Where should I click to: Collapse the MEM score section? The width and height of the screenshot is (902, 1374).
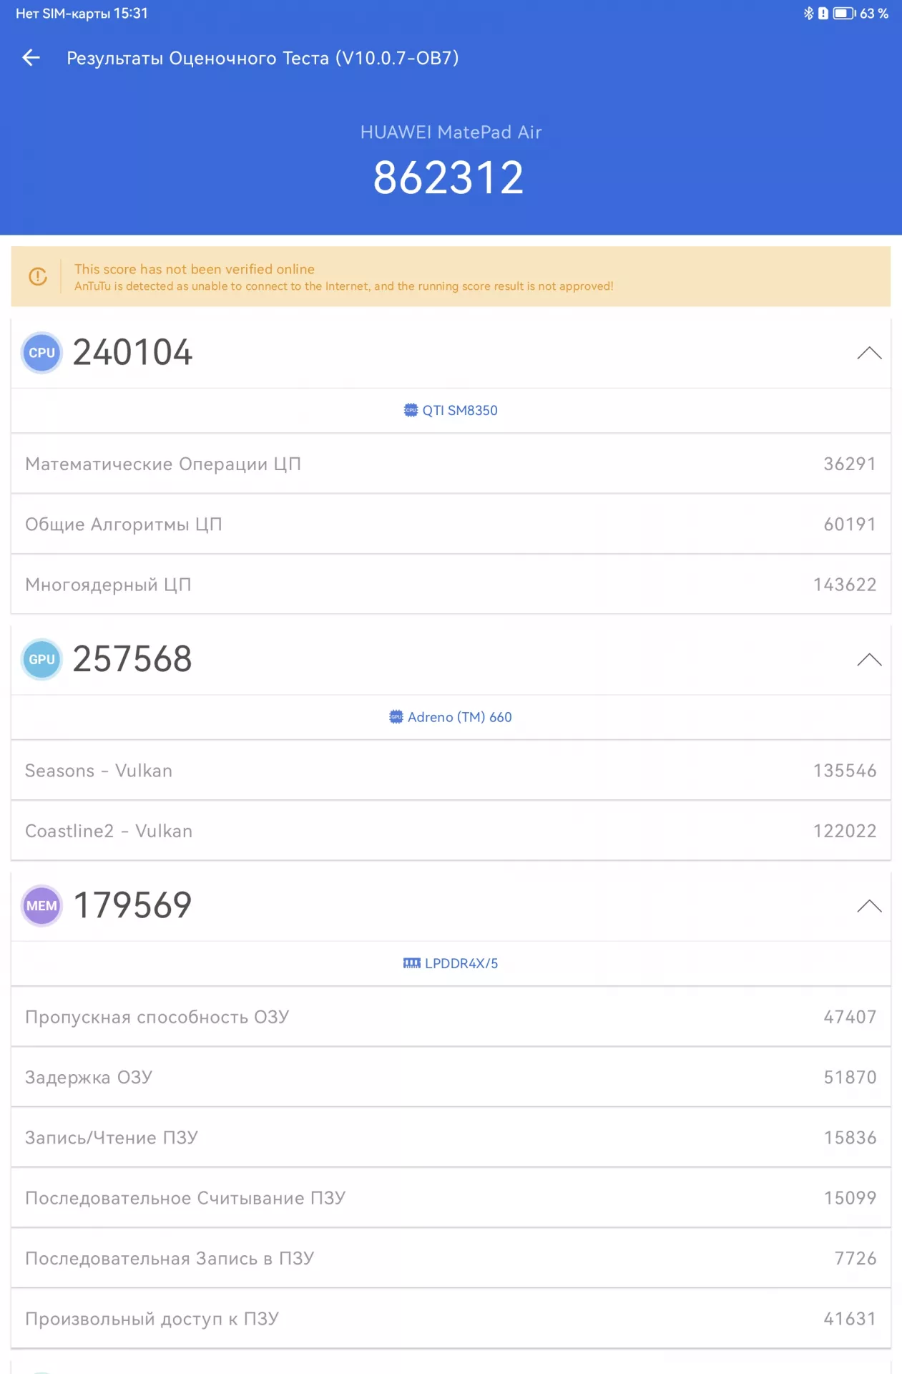[869, 905]
